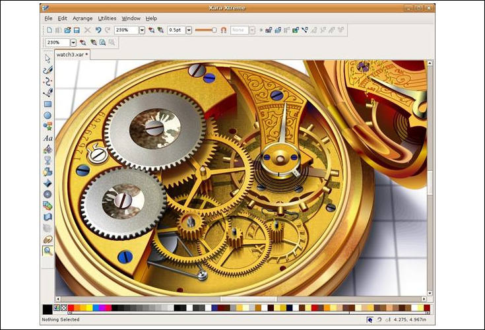485x330 pixels.
Task: Click the horizontal scrollbar right arrow
Action: pyautogui.click(x=424, y=299)
